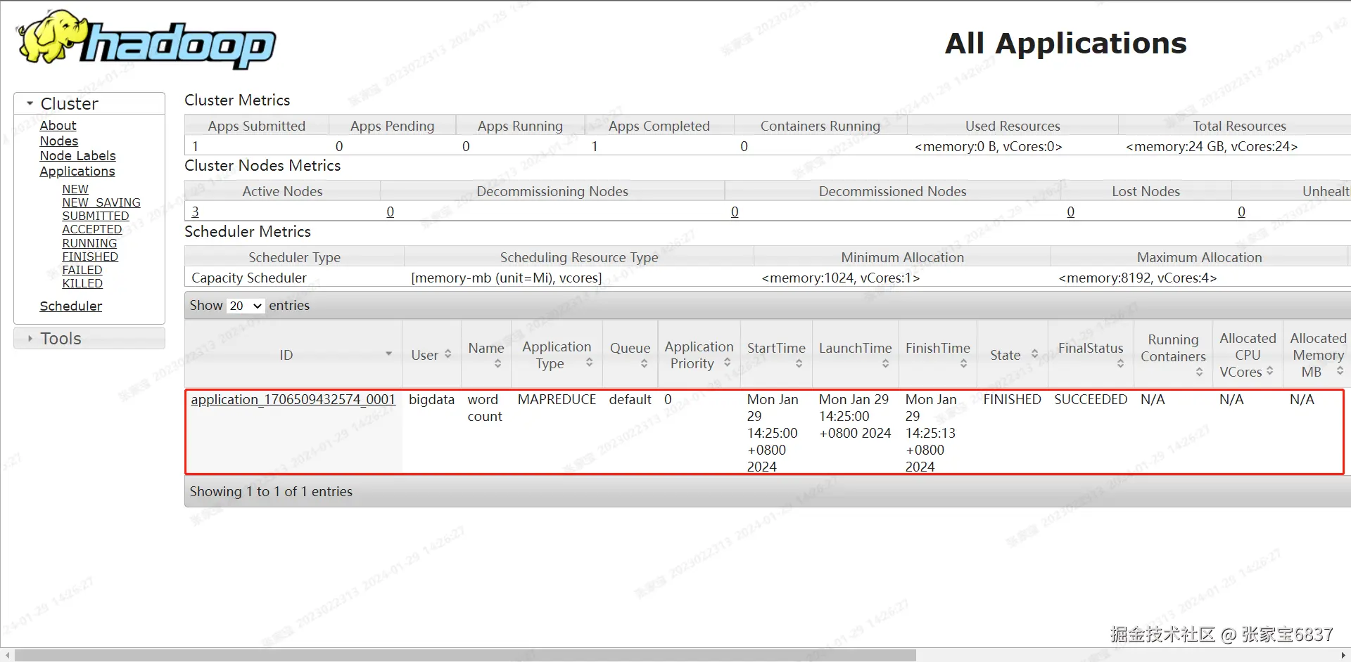Go to Node Labels page
The width and height of the screenshot is (1351, 662).
(77, 156)
